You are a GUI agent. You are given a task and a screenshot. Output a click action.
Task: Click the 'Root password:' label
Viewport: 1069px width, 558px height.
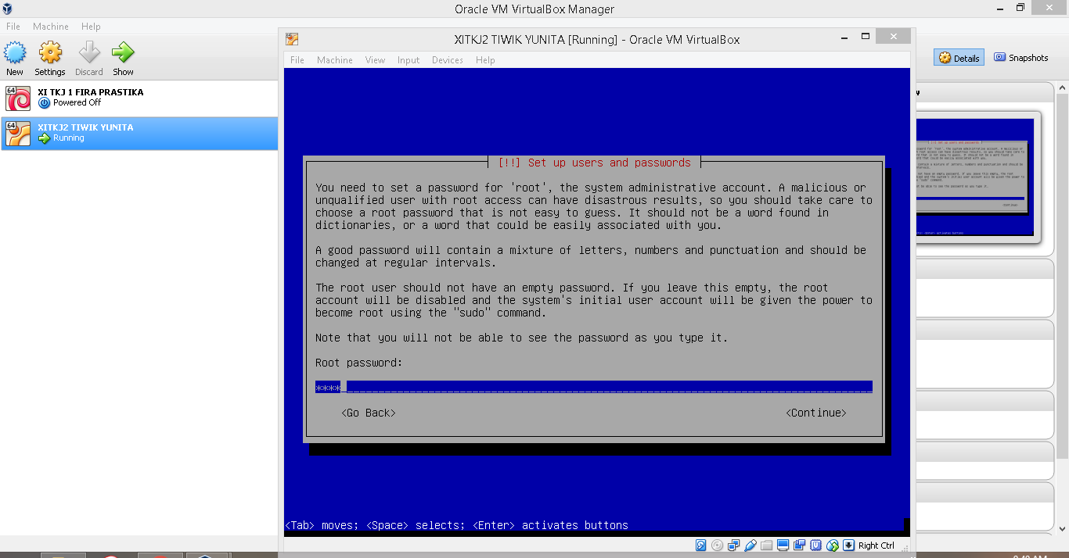click(x=359, y=363)
